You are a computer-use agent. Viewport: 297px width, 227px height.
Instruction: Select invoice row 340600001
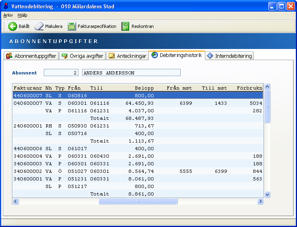coord(138,179)
